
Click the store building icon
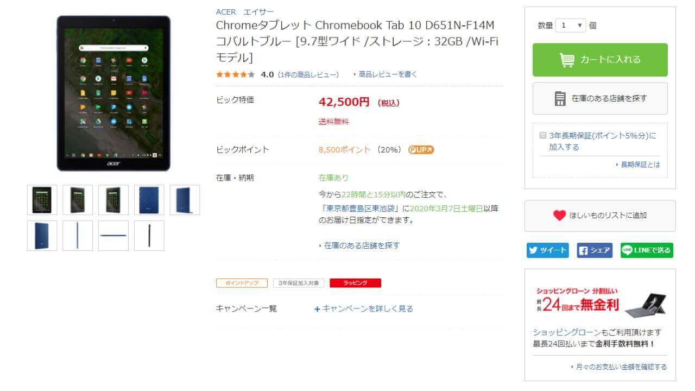(560, 98)
